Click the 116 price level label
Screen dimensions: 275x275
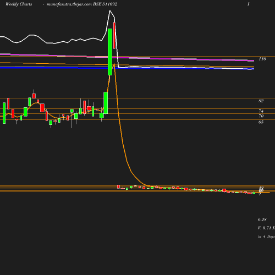click(x=262, y=59)
